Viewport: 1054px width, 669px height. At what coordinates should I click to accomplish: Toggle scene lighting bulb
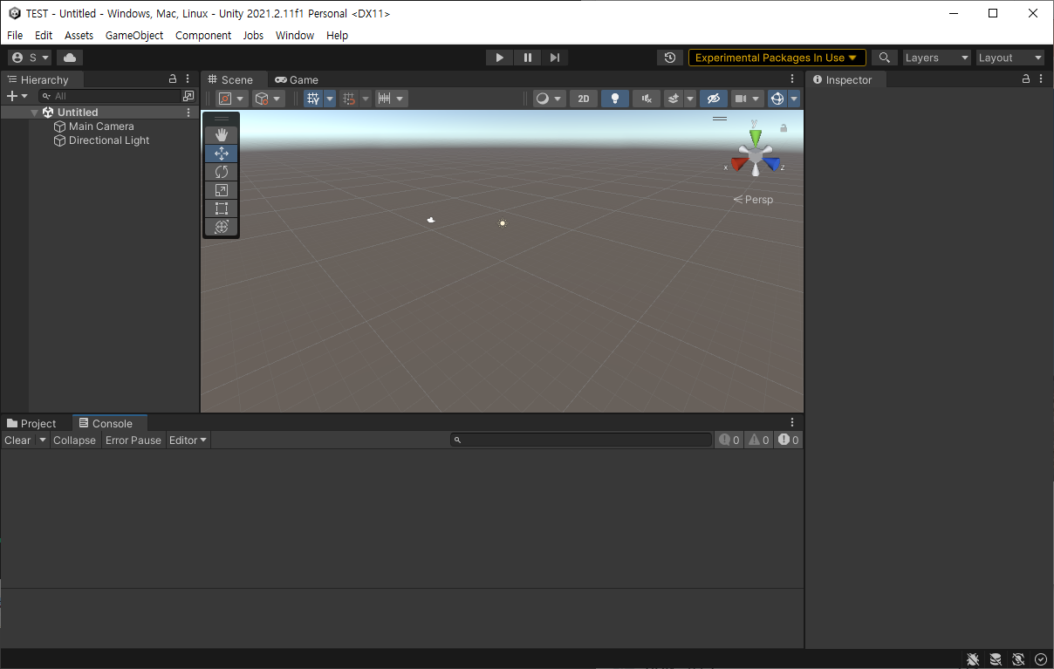tap(615, 99)
